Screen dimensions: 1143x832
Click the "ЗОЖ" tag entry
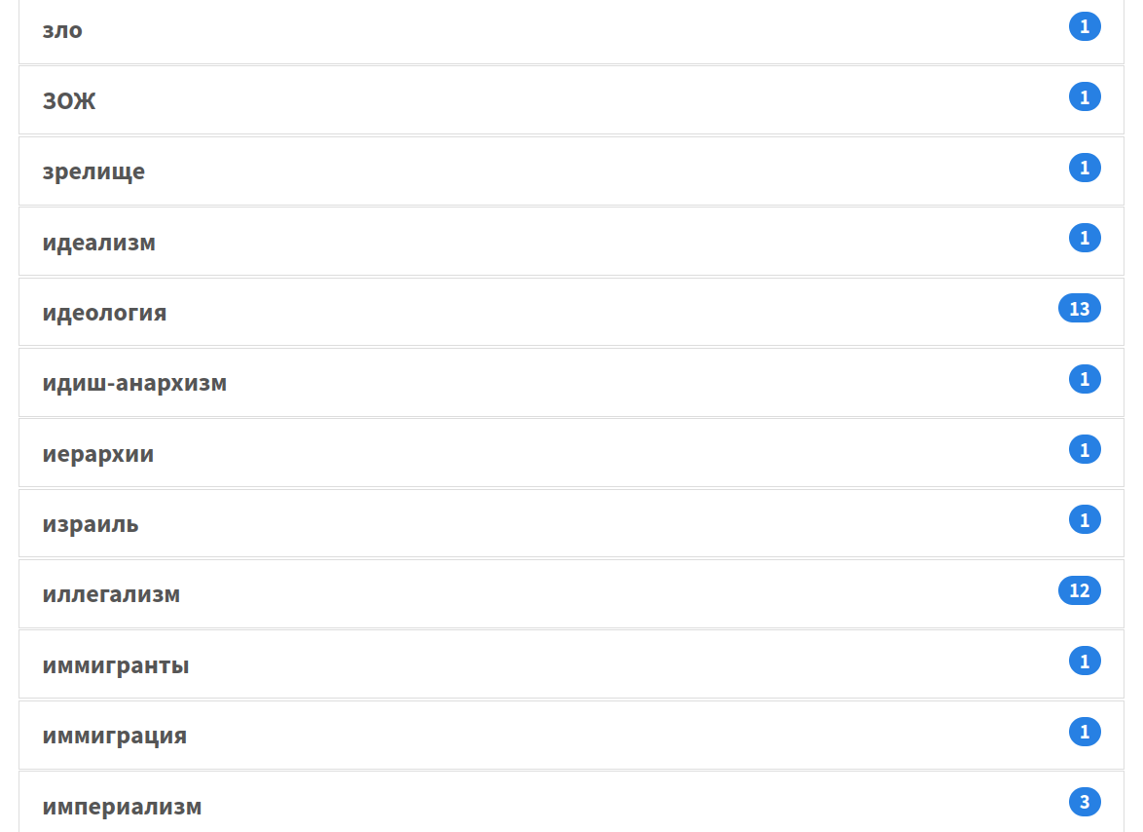[69, 101]
